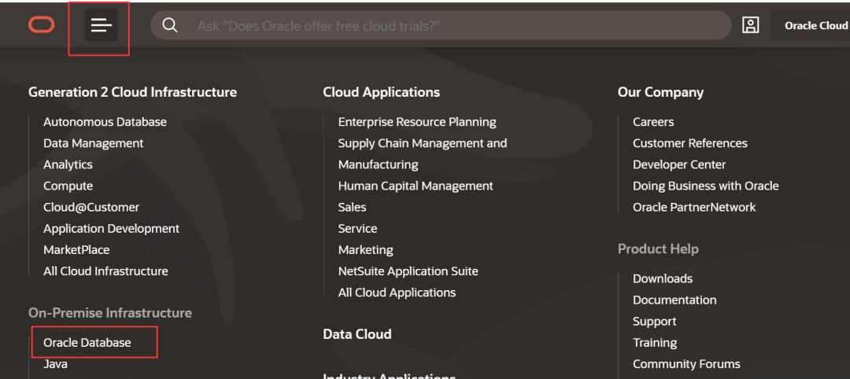The image size is (850, 379).
Task: Go to Analytics under Cloud Infrastructure
Action: [x=68, y=164]
